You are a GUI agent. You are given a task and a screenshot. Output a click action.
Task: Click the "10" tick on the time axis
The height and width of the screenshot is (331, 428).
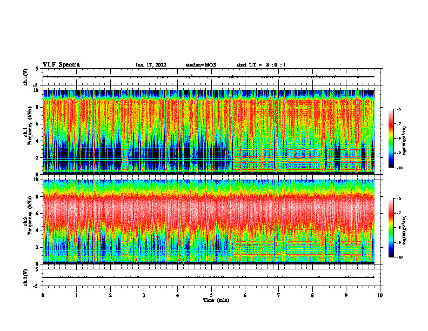coord(380,295)
